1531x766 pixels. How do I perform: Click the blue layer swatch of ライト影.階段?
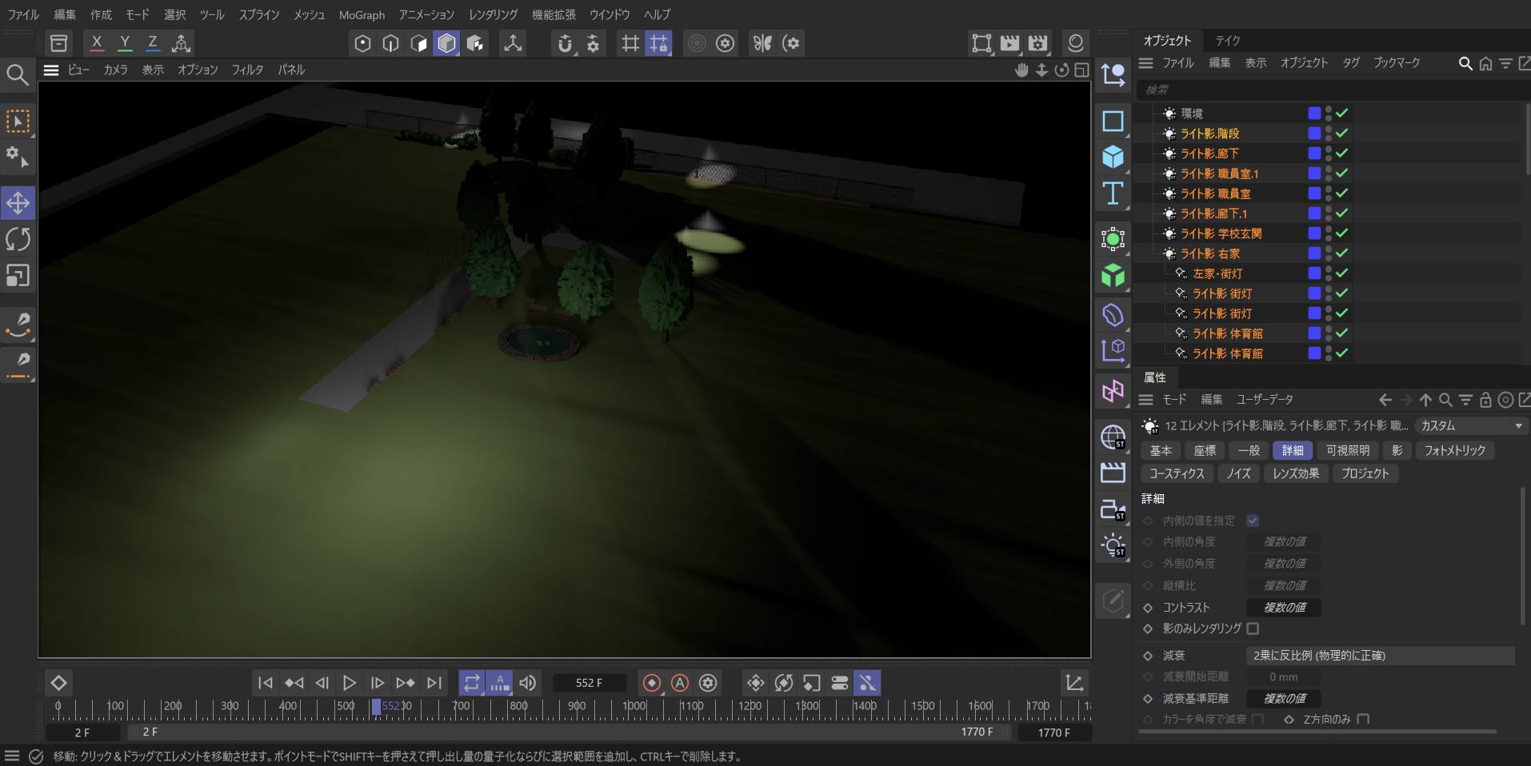[1314, 133]
